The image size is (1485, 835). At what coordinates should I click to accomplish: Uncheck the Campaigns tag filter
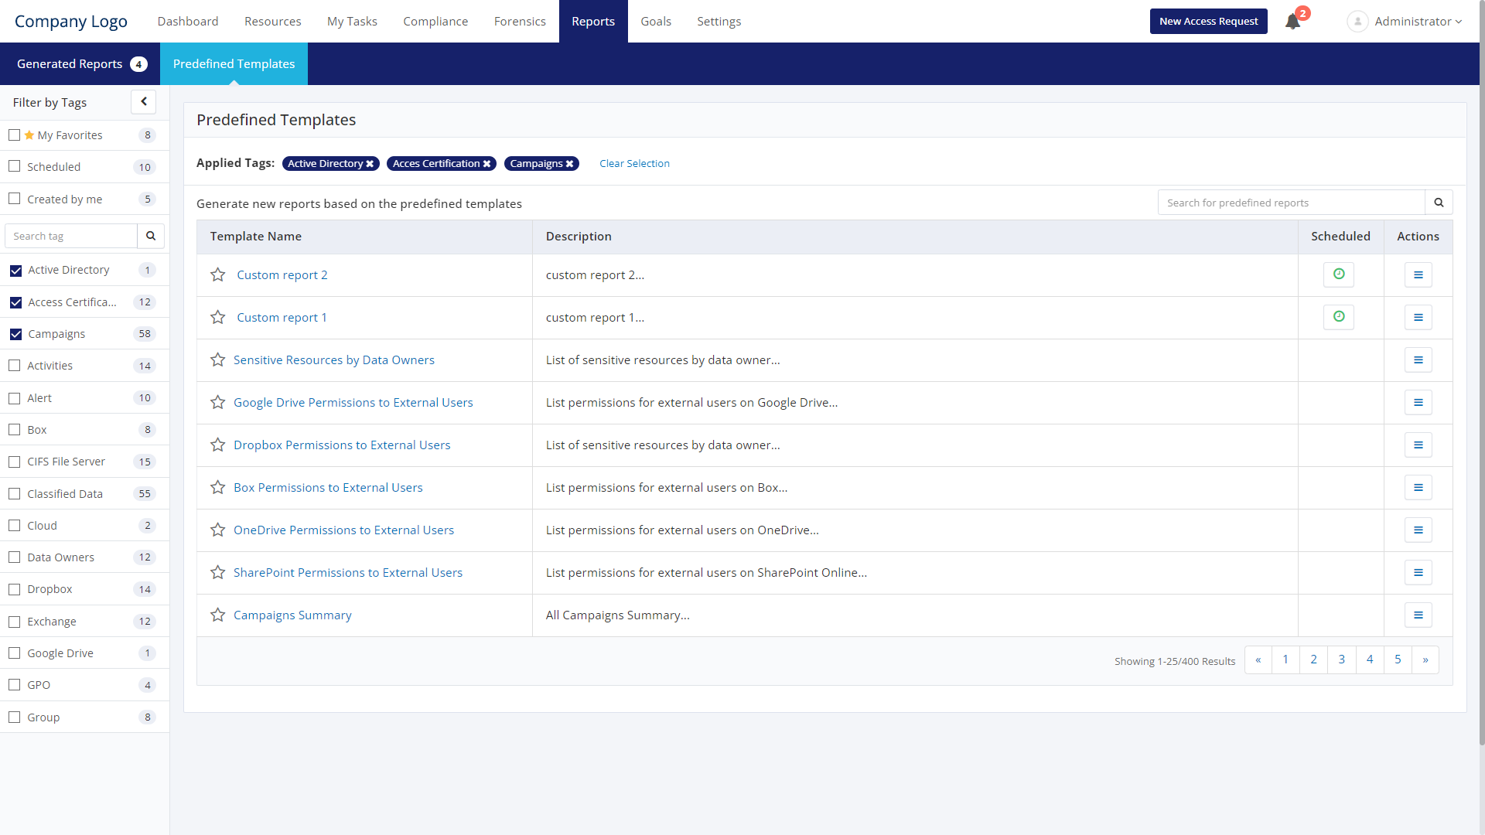tap(15, 334)
